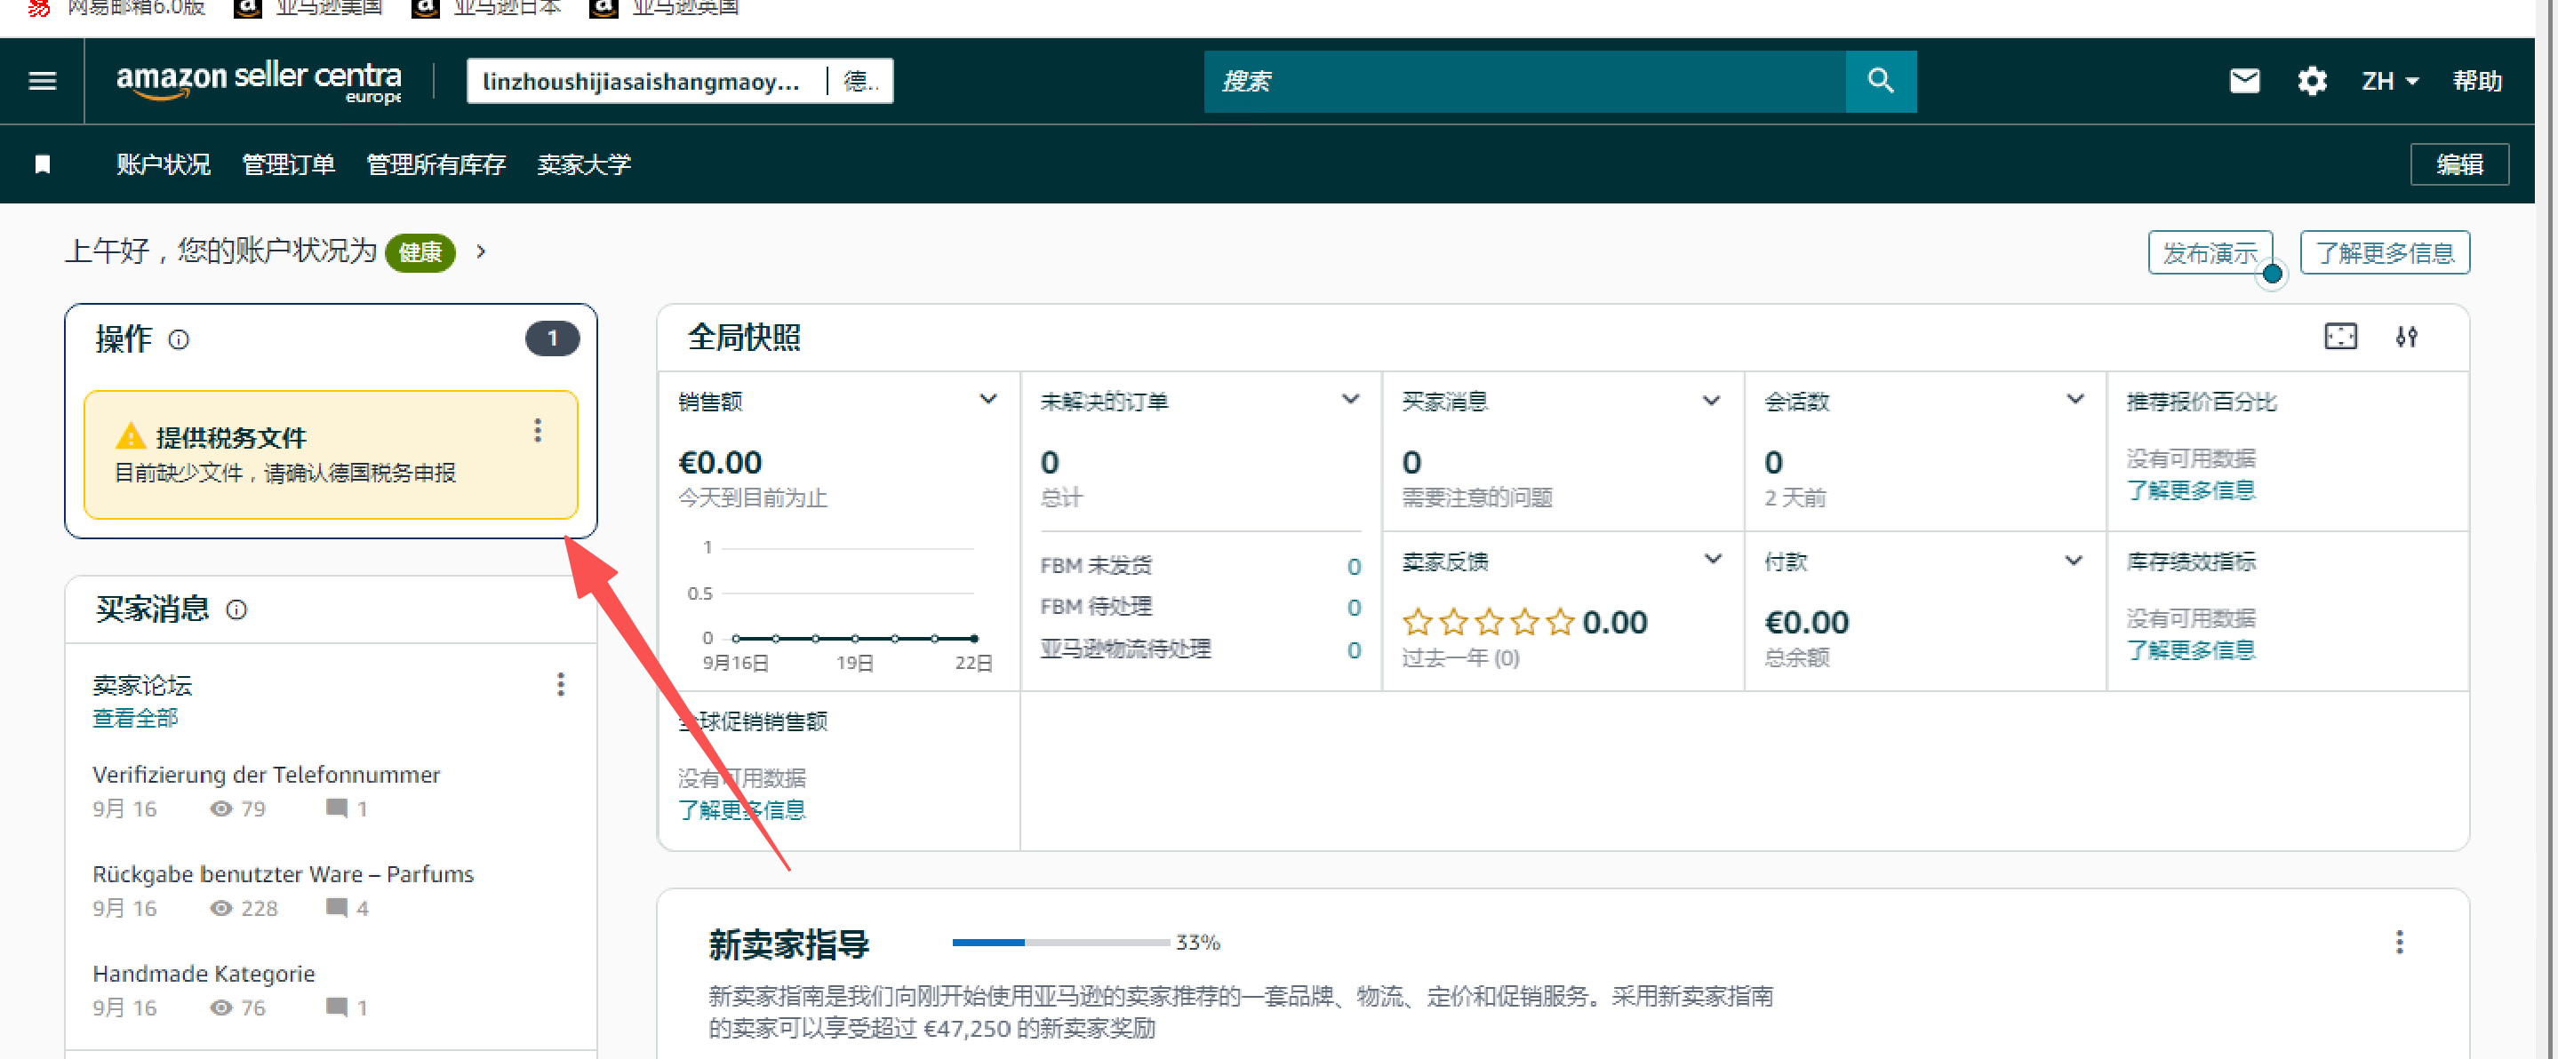
Task: Expand the 未解决的订单 card chevron
Action: coord(1349,399)
